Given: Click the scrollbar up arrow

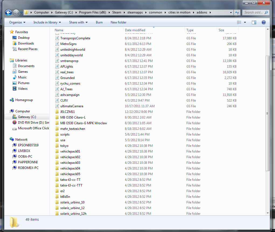Looking at the screenshot, I should [x=268, y=29].
